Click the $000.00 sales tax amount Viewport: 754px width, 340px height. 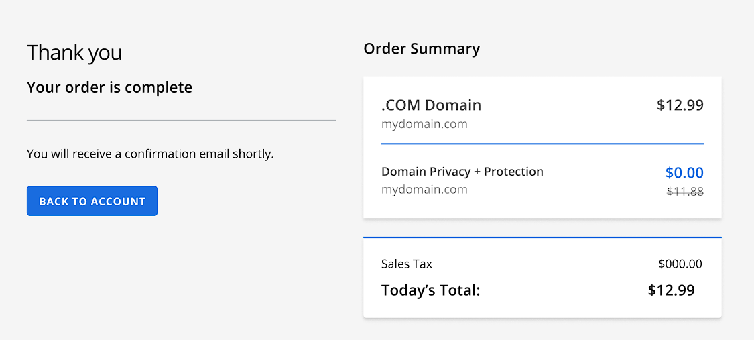click(x=680, y=264)
